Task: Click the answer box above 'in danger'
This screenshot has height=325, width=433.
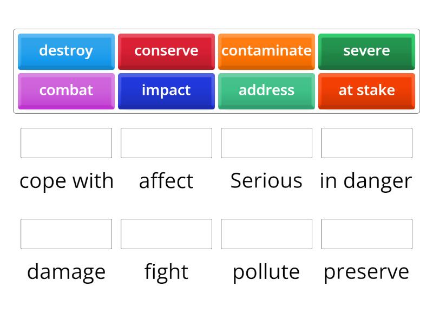Action: (x=366, y=143)
